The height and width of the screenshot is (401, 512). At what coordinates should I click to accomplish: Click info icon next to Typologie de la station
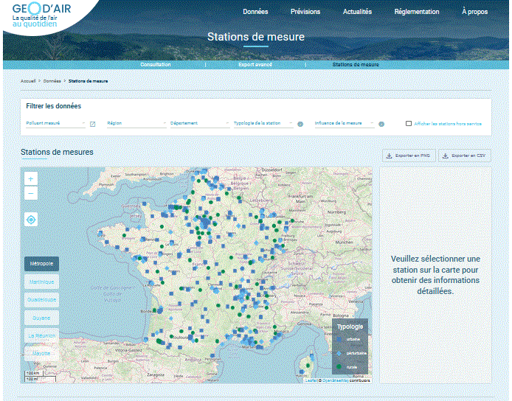click(x=300, y=124)
